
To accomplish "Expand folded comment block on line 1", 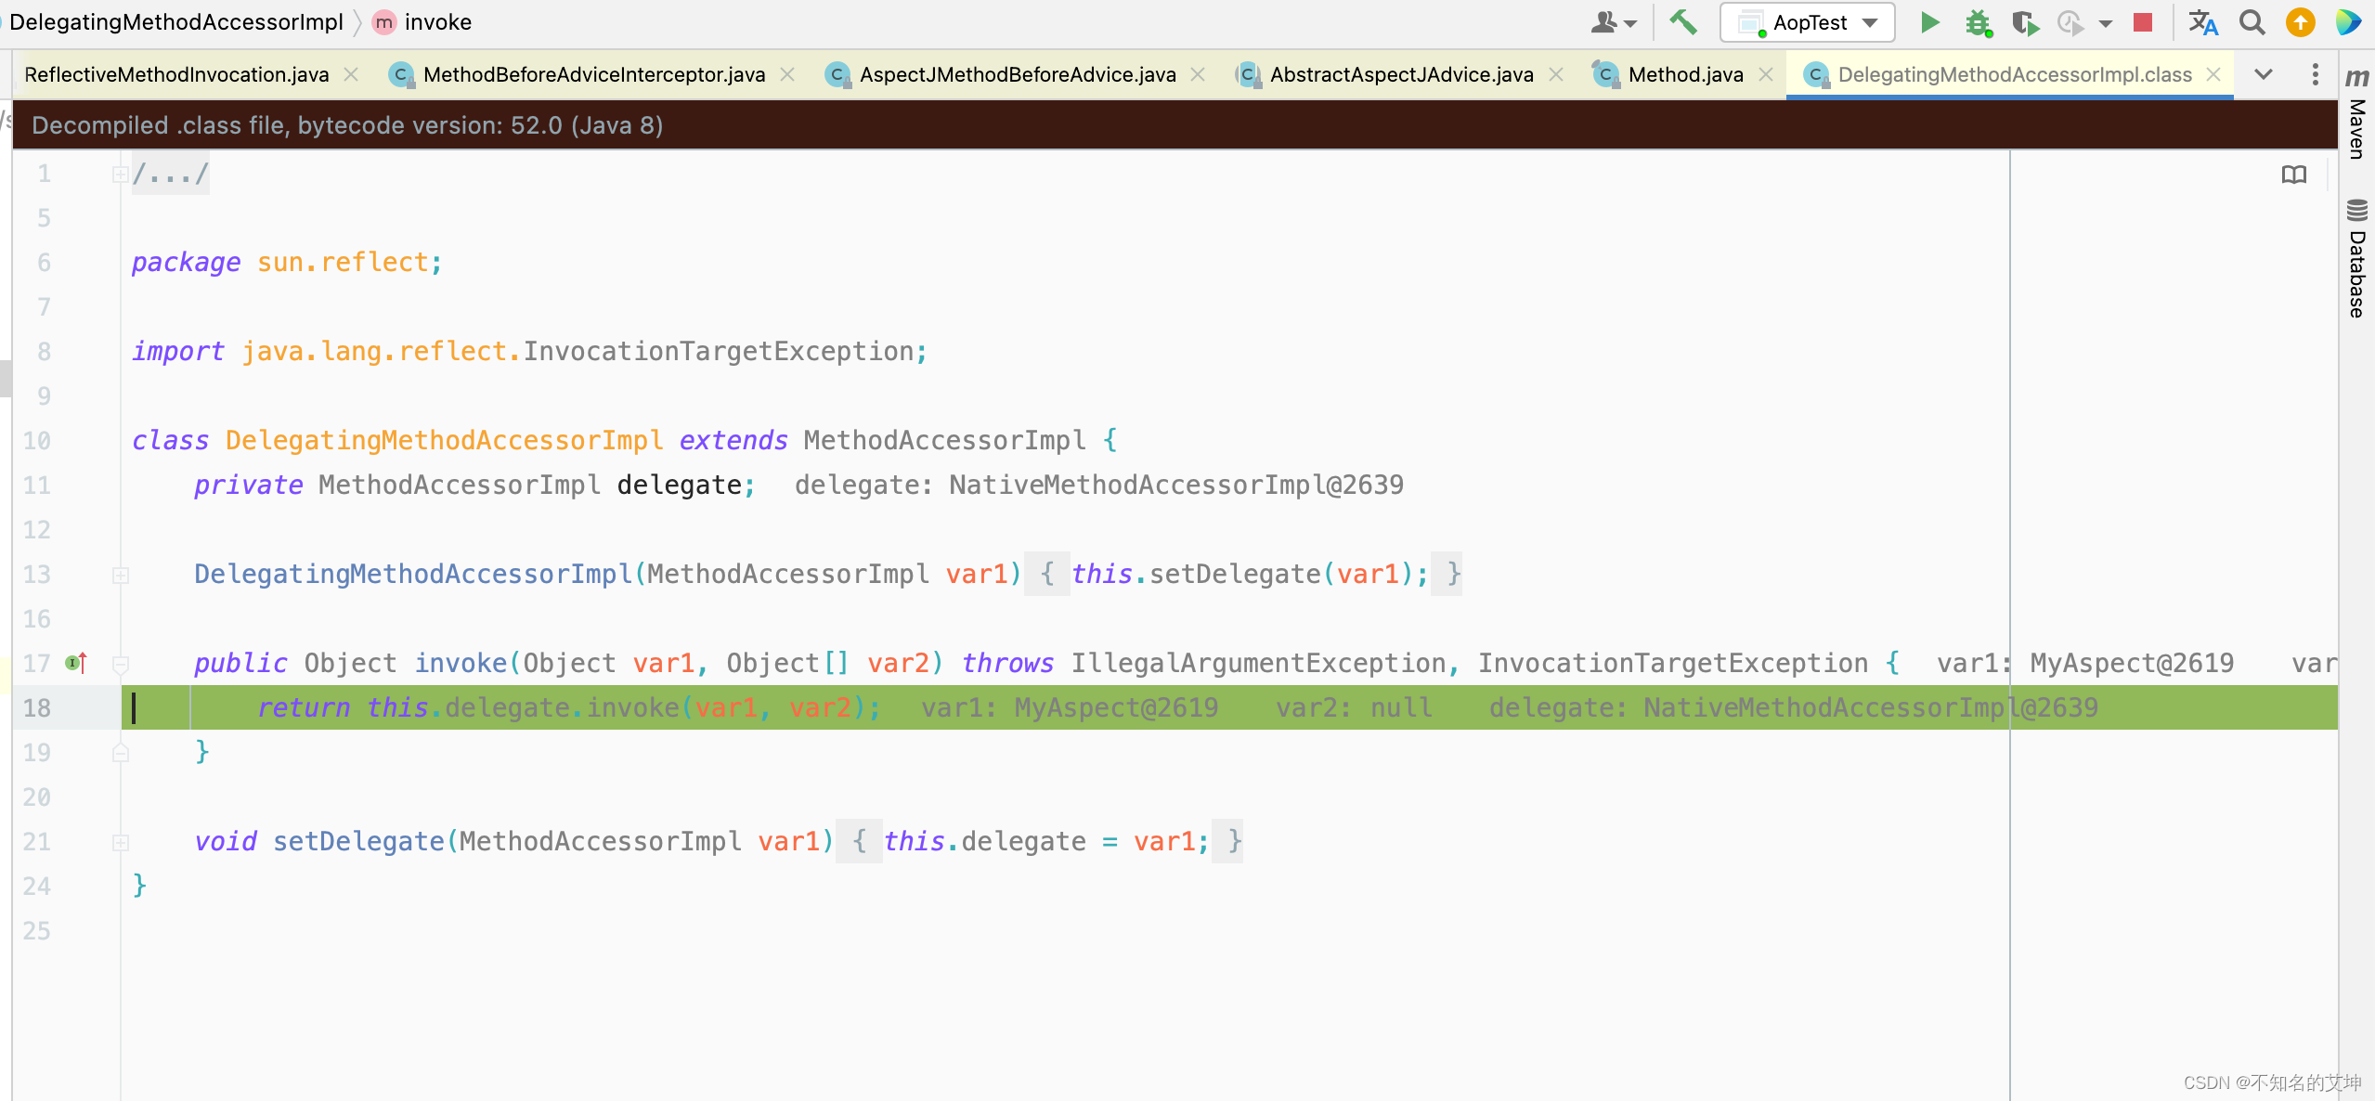I will [x=120, y=174].
